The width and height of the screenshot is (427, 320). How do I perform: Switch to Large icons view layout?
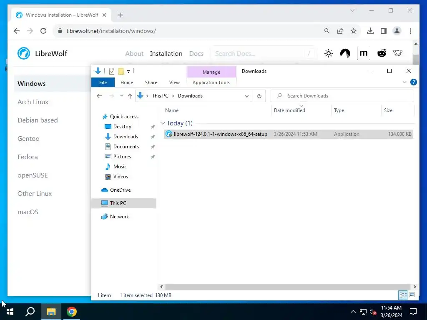click(x=412, y=295)
